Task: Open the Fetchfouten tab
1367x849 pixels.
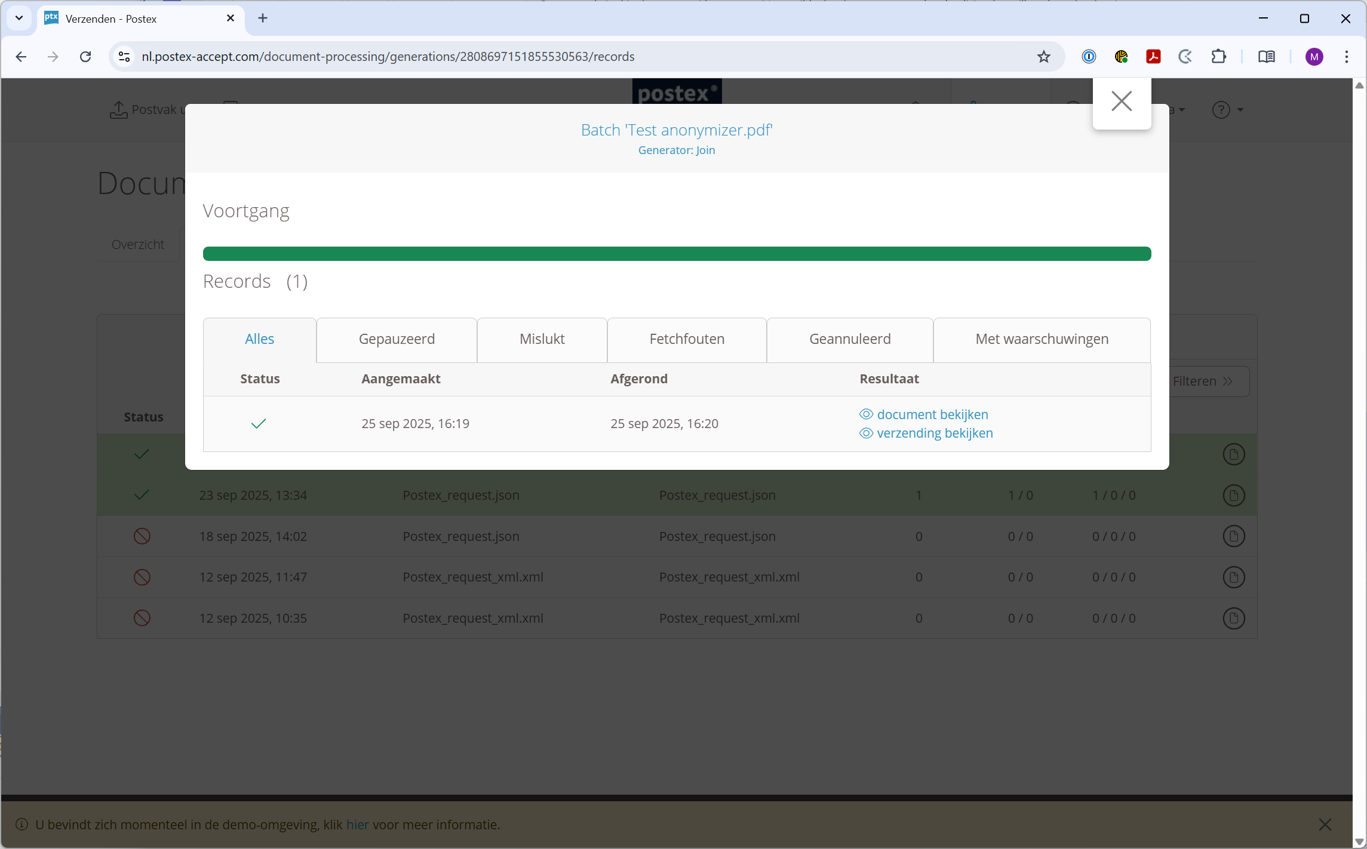Action: click(x=687, y=339)
